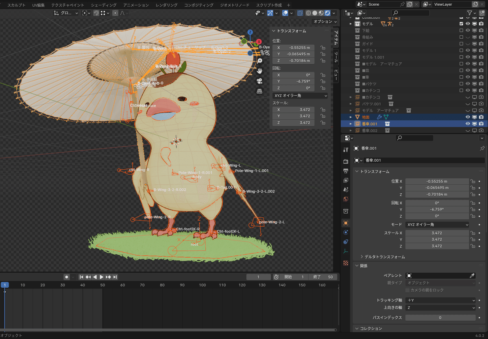The image size is (488, 339).
Task: Disable render camera for 地面
Action: click(x=481, y=117)
